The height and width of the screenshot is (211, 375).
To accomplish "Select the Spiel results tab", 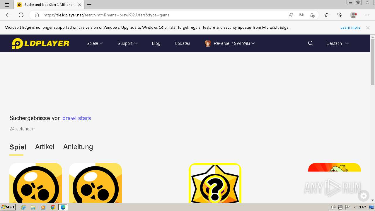I will point(18,147).
